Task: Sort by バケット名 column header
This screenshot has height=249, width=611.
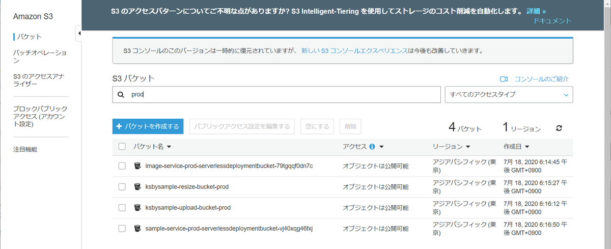Action: point(152,147)
